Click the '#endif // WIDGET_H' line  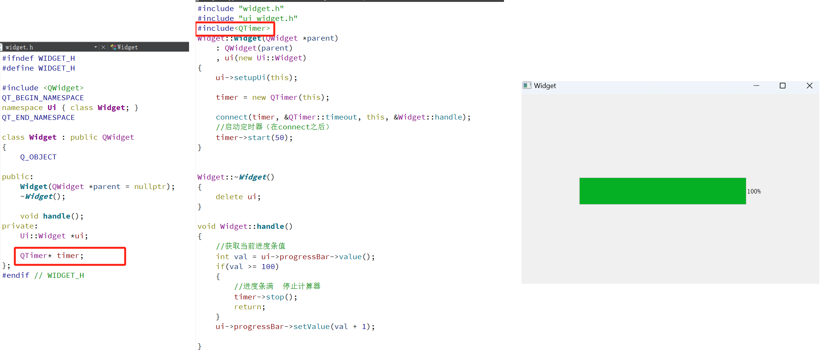tap(43, 275)
